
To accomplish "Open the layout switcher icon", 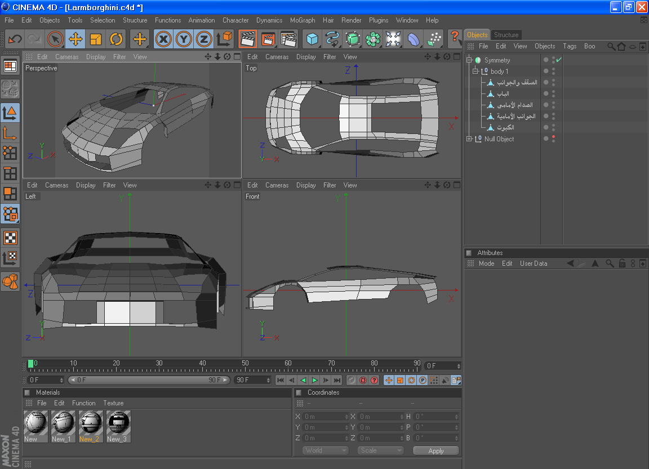I will tap(10, 66).
